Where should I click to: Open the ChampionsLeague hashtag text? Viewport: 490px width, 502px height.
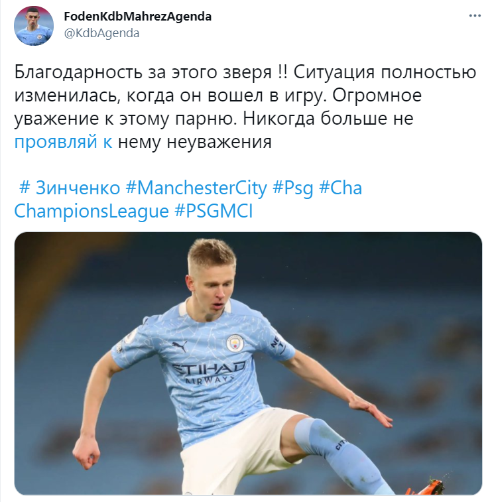(92, 212)
